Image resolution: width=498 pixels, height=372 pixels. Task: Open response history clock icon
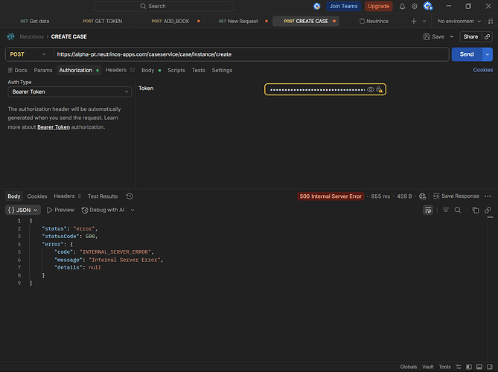[x=130, y=196]
